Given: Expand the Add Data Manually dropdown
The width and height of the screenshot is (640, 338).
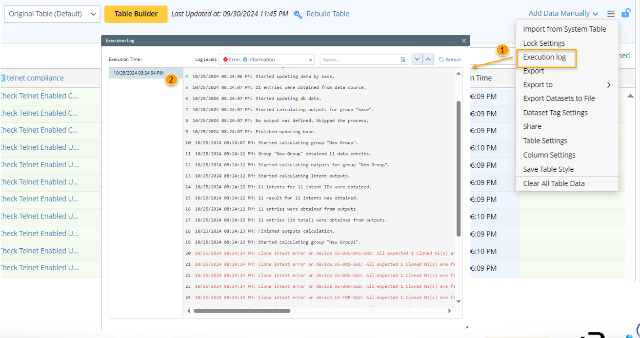Looking at the screenshot, I should 563,14.
